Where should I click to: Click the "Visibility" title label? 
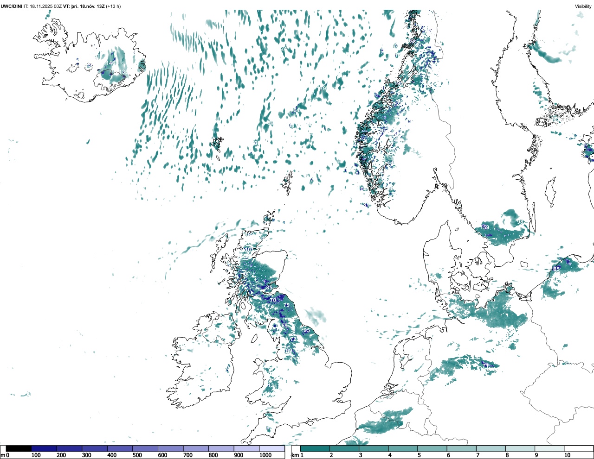(x=583, y=6)
